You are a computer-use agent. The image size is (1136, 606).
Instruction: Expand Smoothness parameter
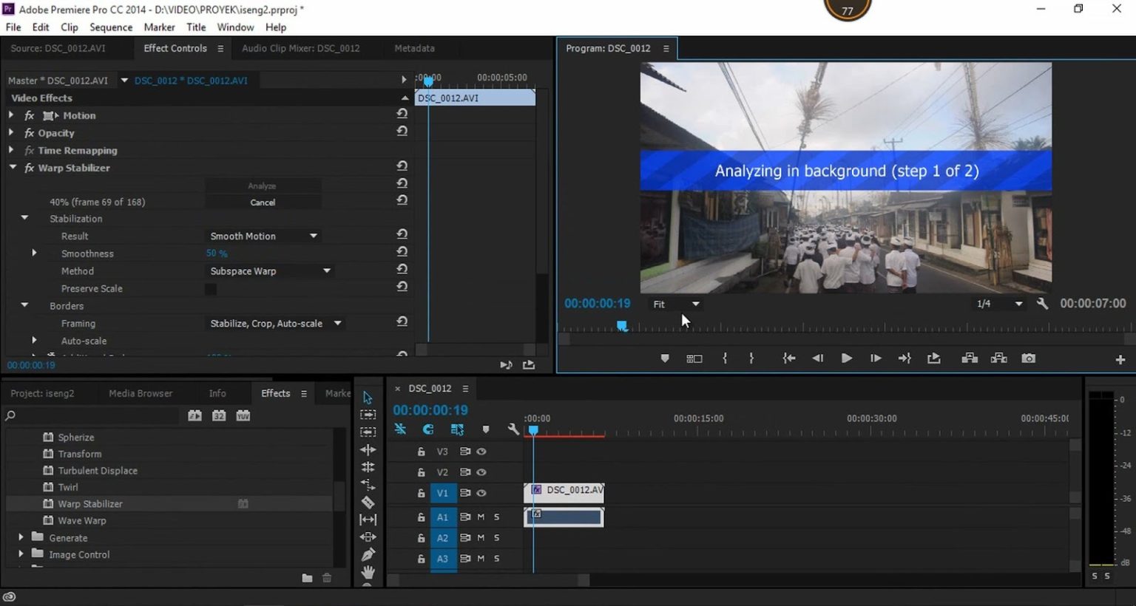click(x=34, y=253)
